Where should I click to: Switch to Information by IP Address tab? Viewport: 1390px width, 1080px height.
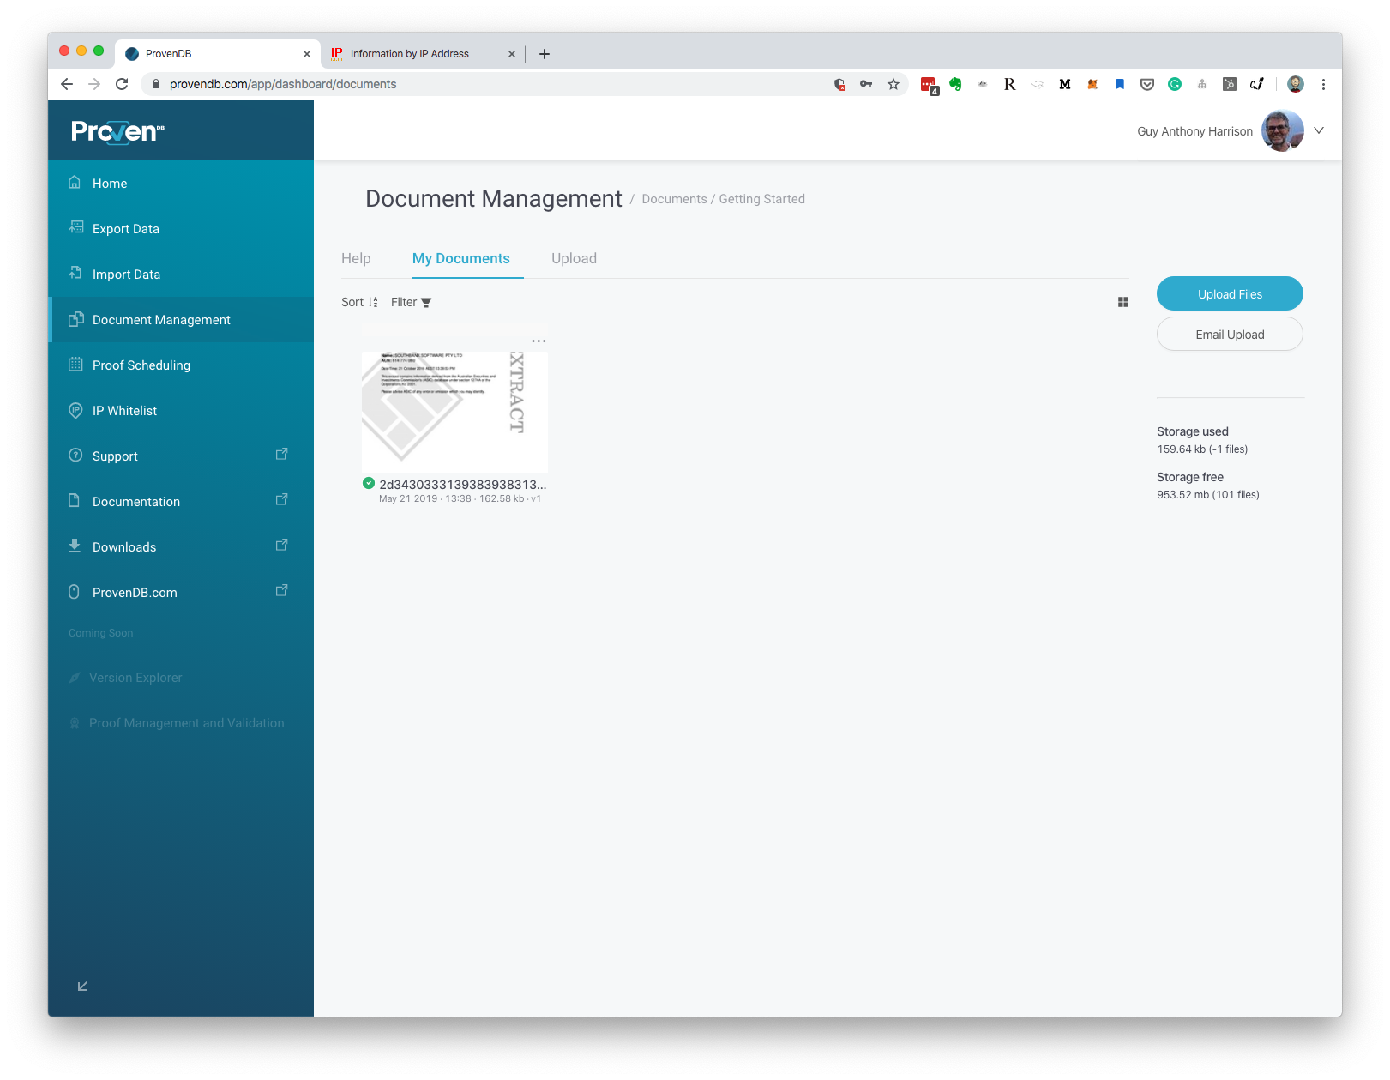pos(424,54)
